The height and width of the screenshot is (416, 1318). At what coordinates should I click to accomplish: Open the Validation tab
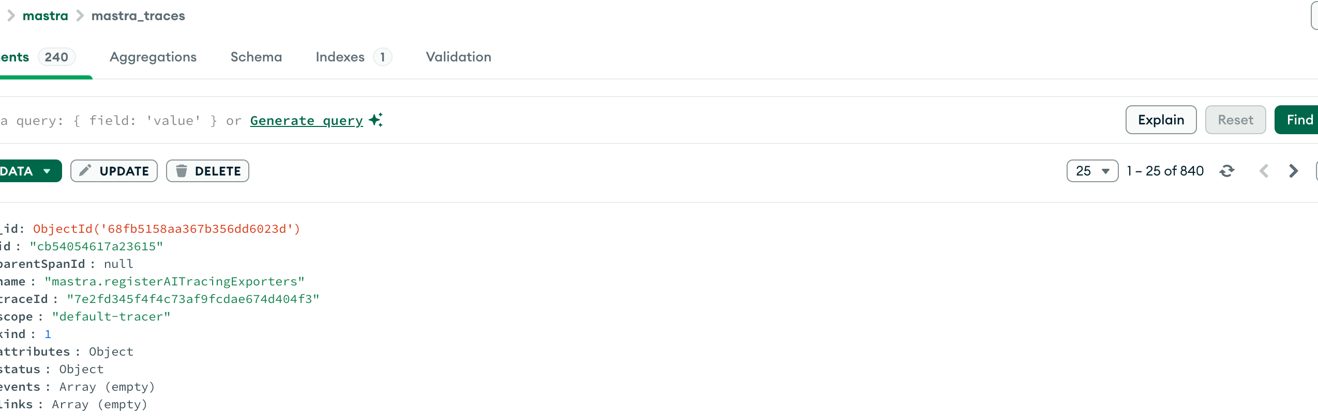point(458,57)
